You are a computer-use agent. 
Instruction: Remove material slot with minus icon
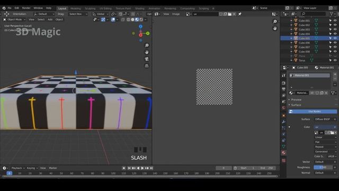point(335,79)
